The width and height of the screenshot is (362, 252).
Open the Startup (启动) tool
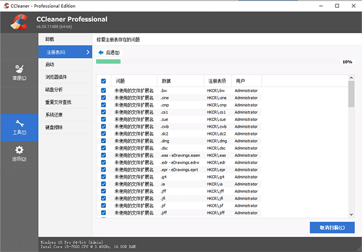coord(65,65)
